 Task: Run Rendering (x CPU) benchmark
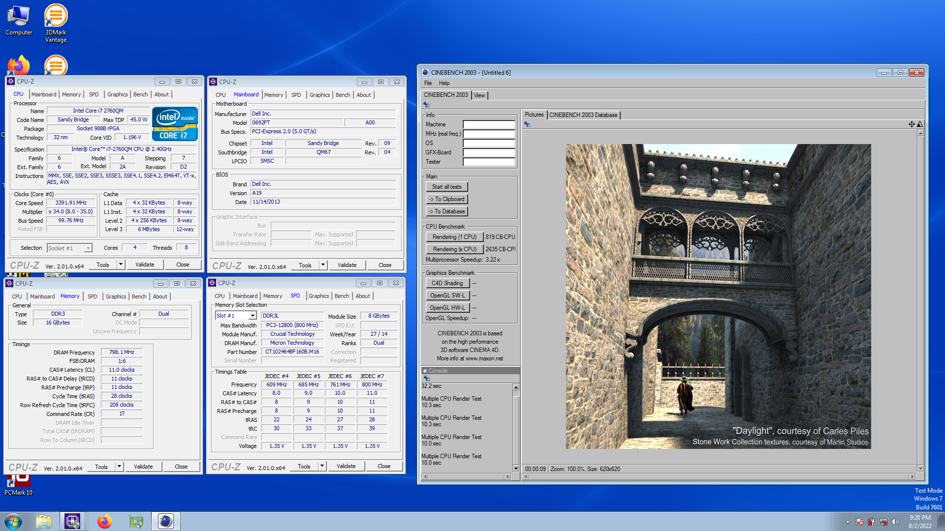(454, 249)
